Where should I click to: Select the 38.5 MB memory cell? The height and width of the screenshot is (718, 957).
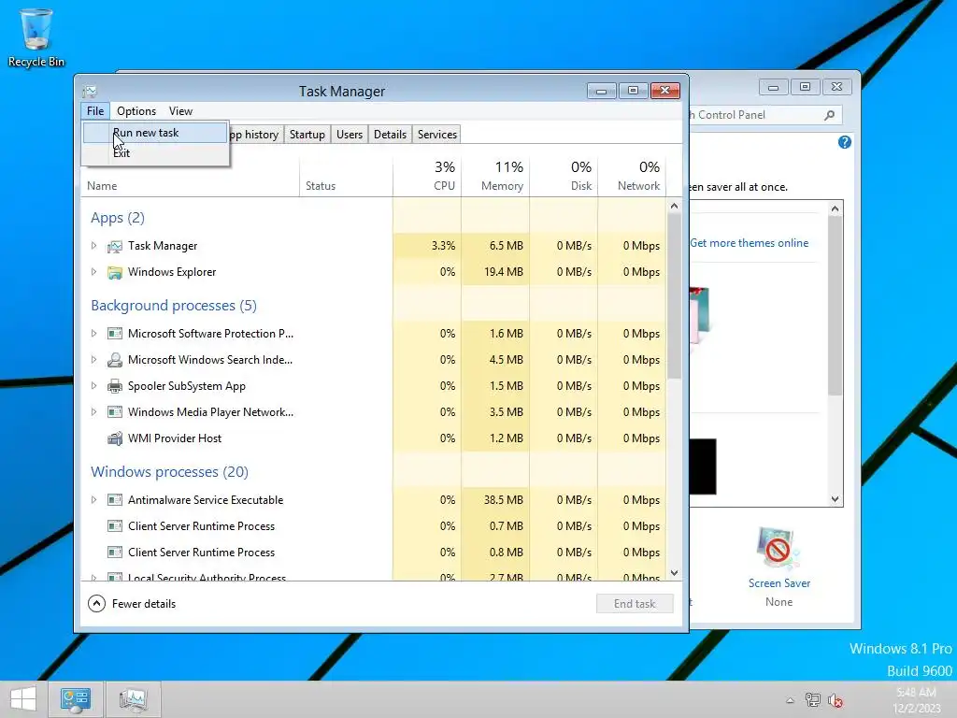click(495, 500)
